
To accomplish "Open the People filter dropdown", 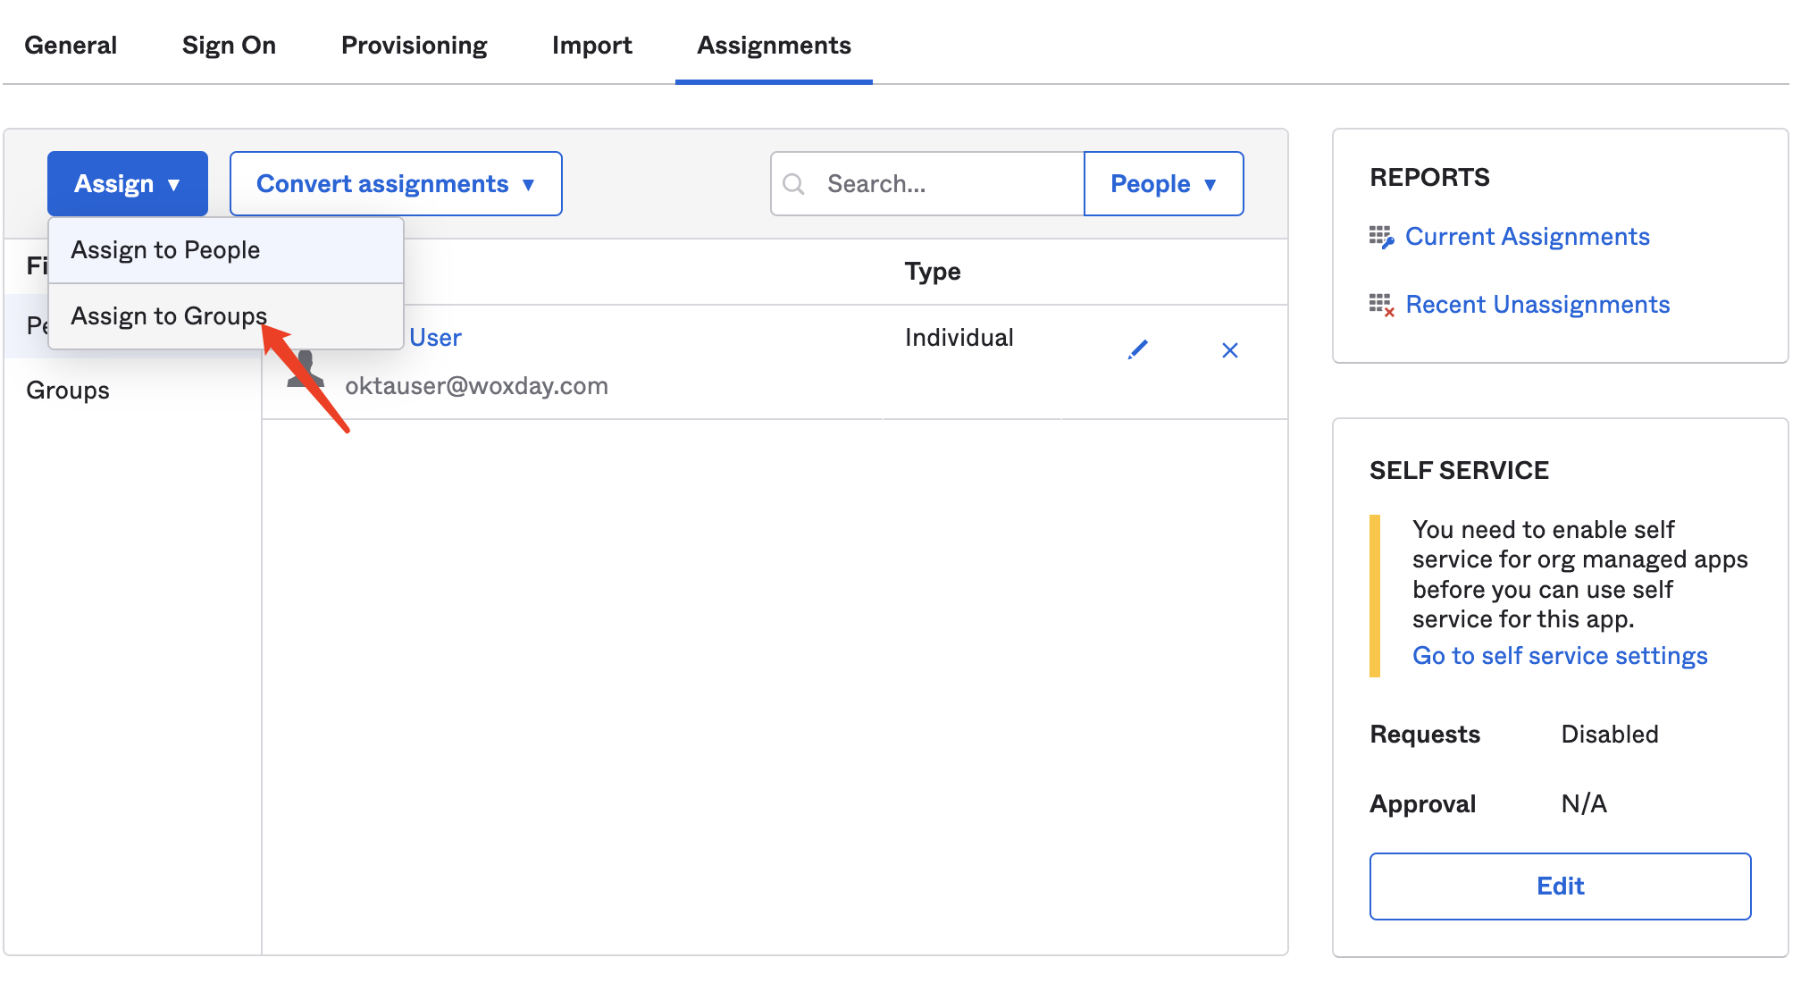I will 1163,184.
